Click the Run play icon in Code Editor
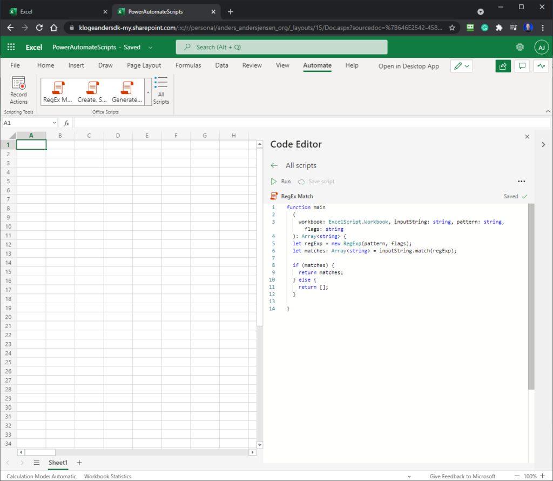This screenshot has width=553, height=481. point(274,182)
